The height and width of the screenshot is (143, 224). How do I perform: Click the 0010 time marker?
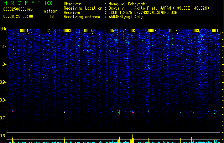(x=216, y=31)
